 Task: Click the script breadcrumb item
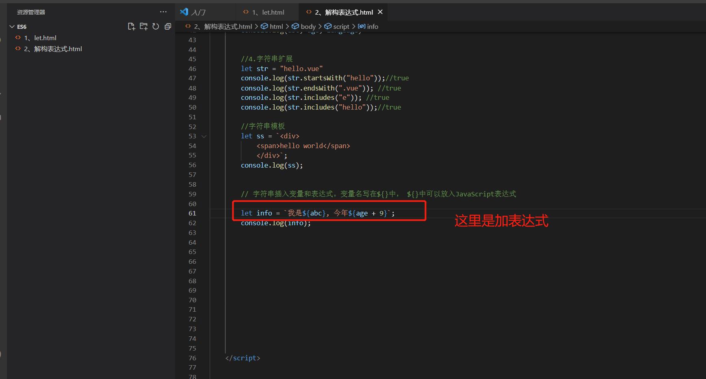point(341,26)
